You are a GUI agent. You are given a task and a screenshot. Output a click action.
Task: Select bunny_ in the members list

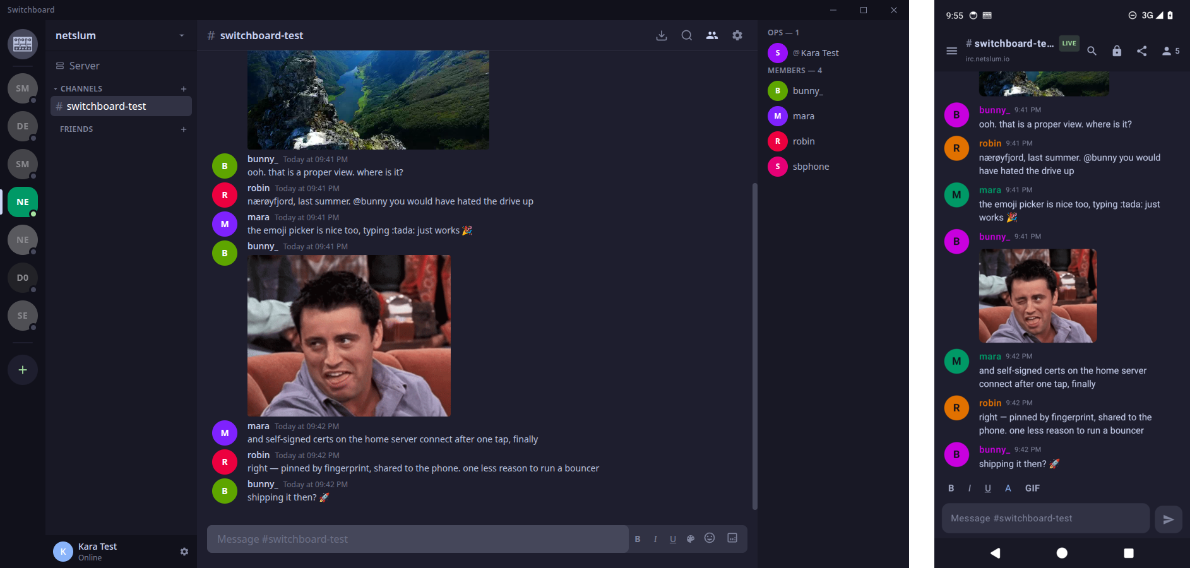[833, 91]
